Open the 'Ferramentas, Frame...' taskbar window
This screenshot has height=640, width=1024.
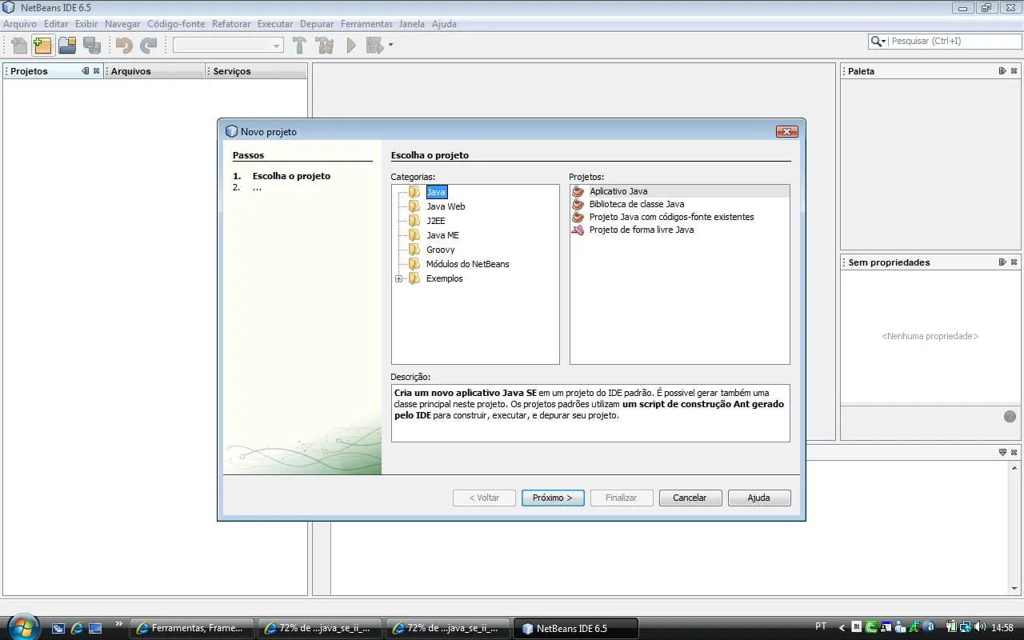point(192,628)
